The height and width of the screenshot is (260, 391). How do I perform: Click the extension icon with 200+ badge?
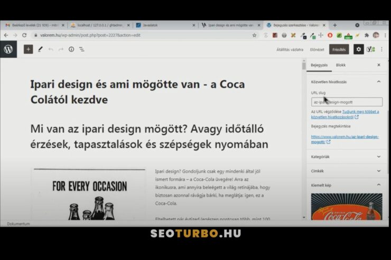(348, 36)
